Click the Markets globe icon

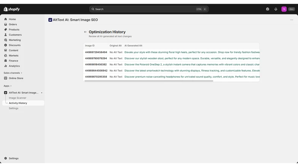click(6, 55)
